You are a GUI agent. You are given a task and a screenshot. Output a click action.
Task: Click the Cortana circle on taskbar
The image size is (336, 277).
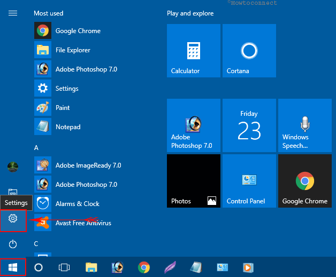39,267
